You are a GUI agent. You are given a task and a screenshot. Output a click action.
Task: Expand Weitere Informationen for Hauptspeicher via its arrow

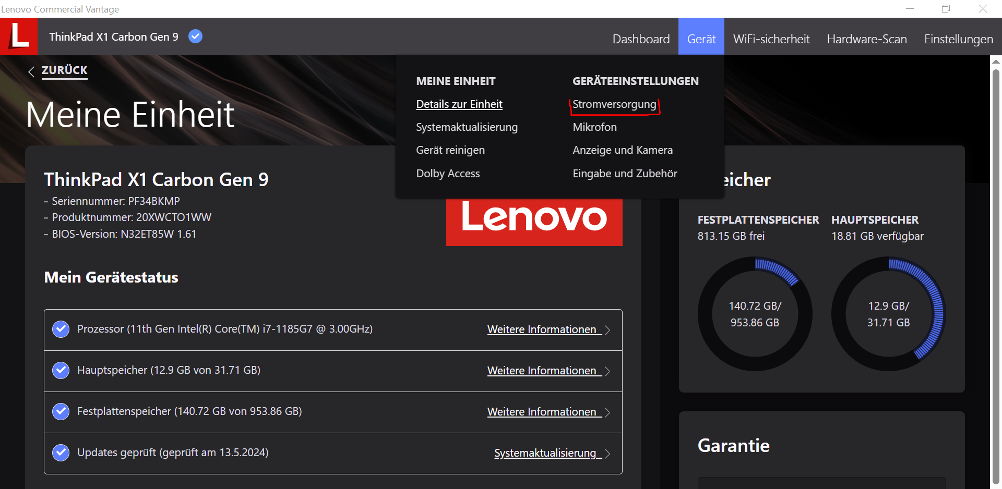607,371
